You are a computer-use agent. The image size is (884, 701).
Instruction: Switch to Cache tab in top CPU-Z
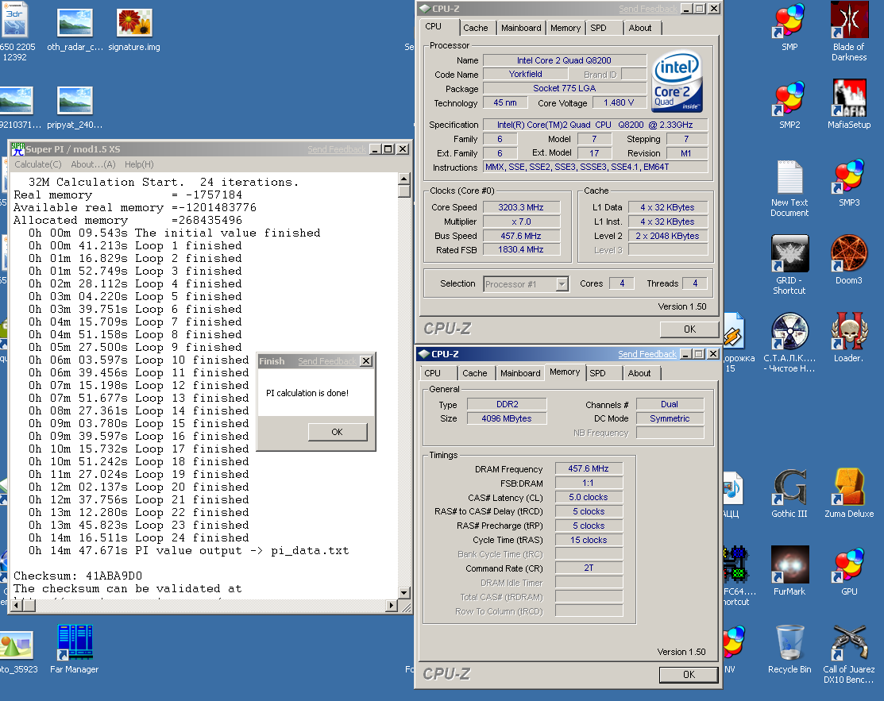click(475, 28)
